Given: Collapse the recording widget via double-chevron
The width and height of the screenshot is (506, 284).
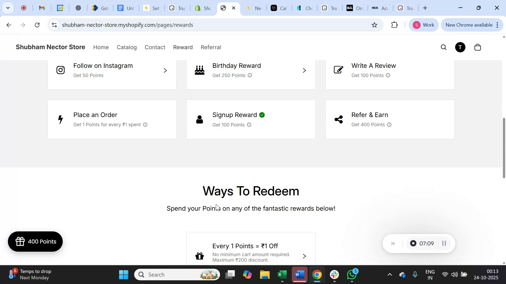Looking at the screenshot, I should click(393, 243).
